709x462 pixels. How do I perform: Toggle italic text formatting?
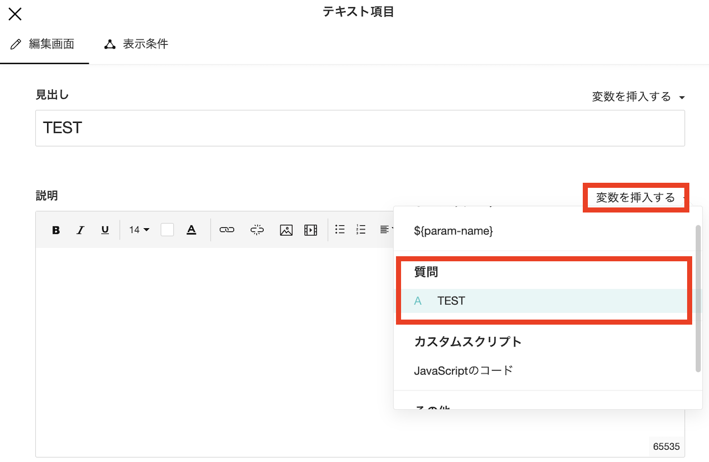coord(80,230)
